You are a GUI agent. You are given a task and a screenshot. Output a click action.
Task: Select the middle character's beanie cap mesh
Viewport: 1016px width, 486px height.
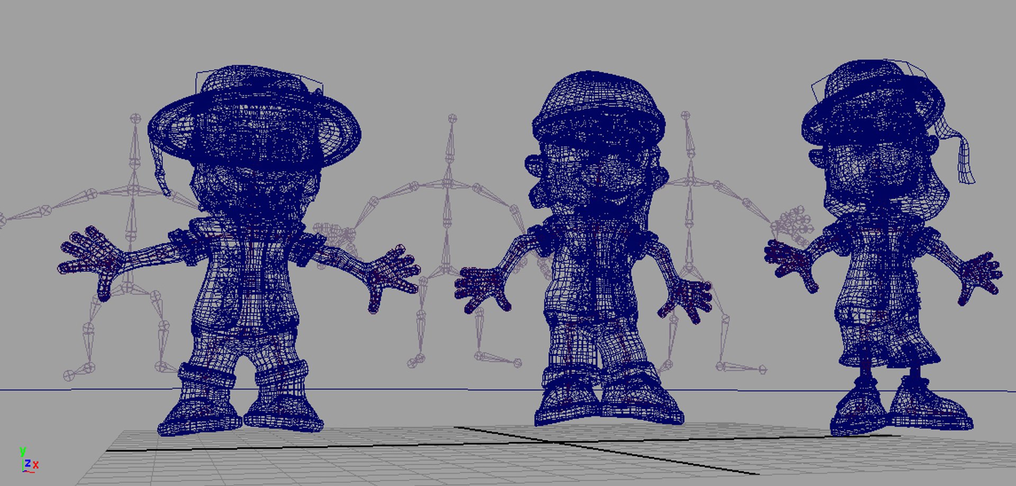[598, 108]
